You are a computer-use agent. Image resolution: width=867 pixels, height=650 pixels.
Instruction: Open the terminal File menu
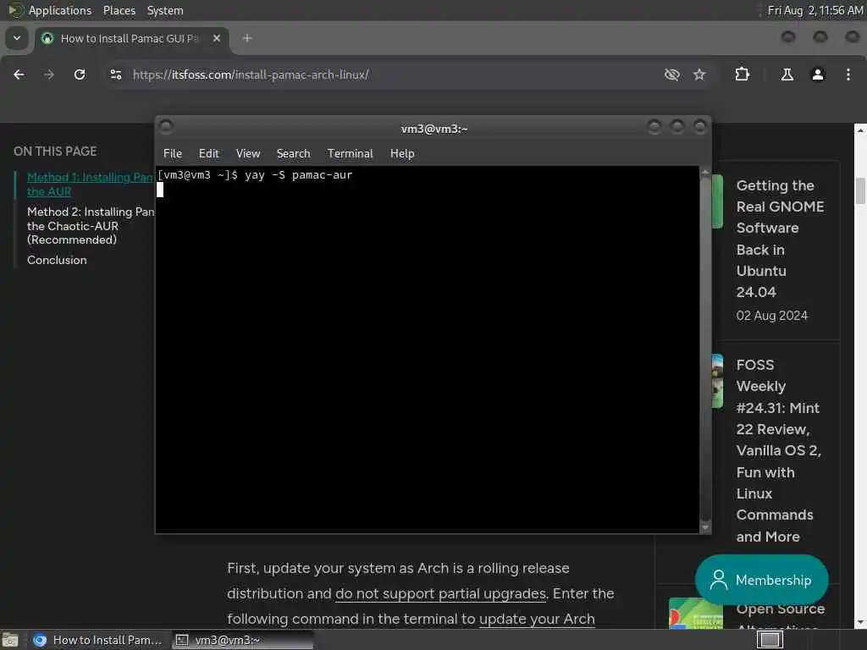coord(173,154)
